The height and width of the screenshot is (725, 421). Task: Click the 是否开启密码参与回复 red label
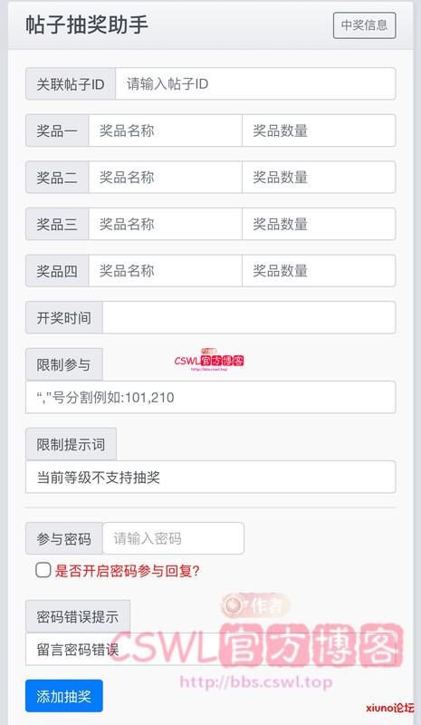pos(127,571)
